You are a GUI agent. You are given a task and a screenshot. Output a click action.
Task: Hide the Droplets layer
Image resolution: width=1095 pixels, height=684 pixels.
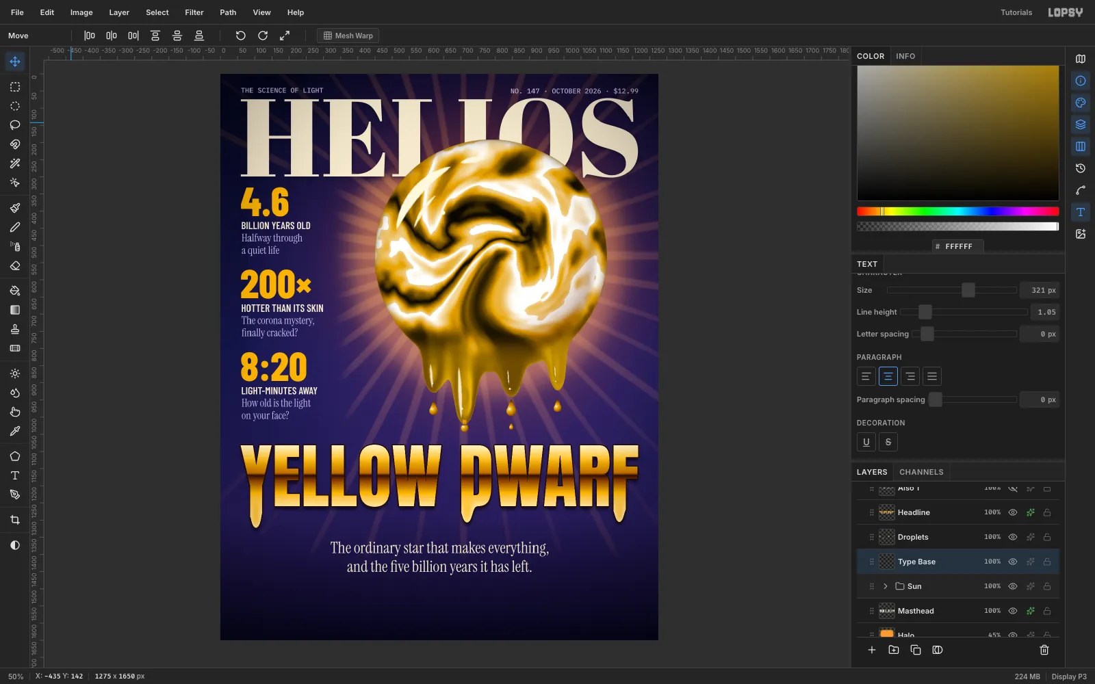[1013, 537]
